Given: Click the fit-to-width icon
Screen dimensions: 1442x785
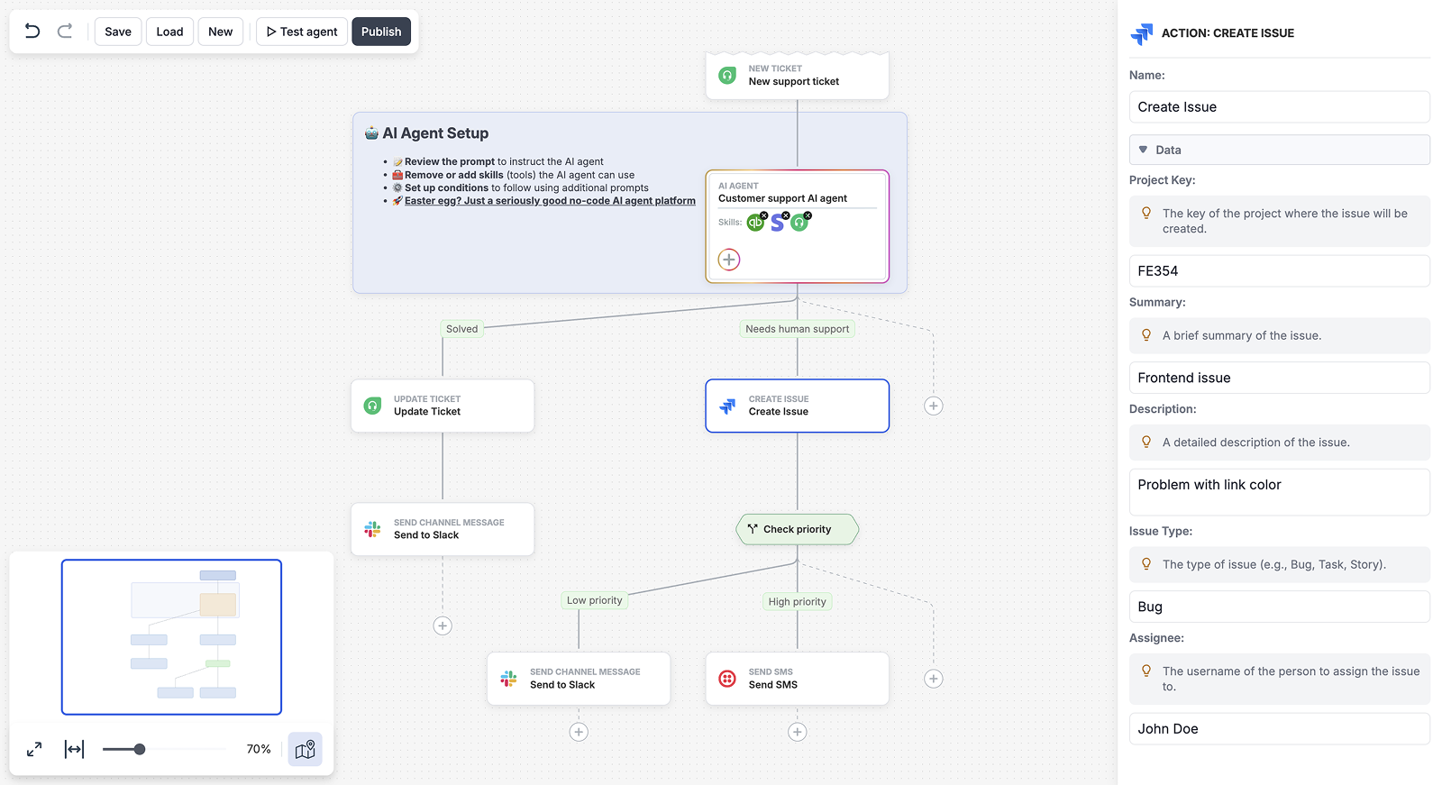Looking at the screenshot, I should [74, 749].
